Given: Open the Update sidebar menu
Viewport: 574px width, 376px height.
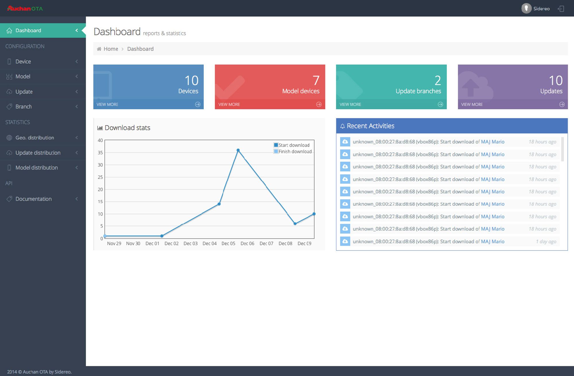Looking at the screenshot, I should (24, 92).
